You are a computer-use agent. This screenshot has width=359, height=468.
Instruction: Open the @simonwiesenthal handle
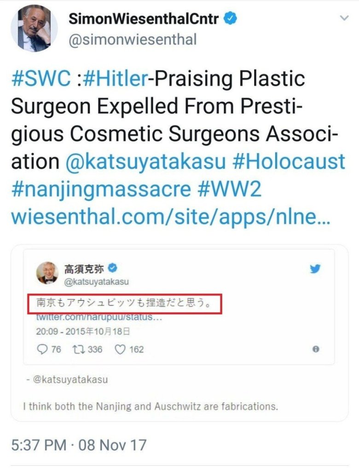pos(133,40)
